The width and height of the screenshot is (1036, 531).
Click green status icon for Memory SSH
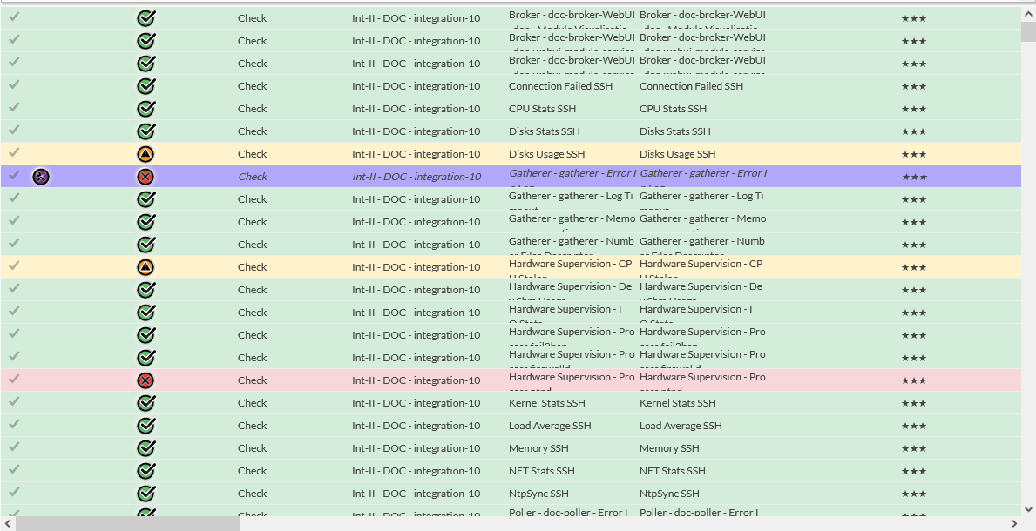pyautogui.click(x=146, y=448)
